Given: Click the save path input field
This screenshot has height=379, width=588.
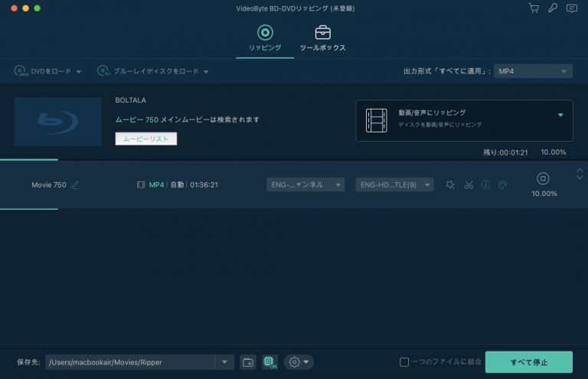Looking at the screenshot, I should pos(131,362).
